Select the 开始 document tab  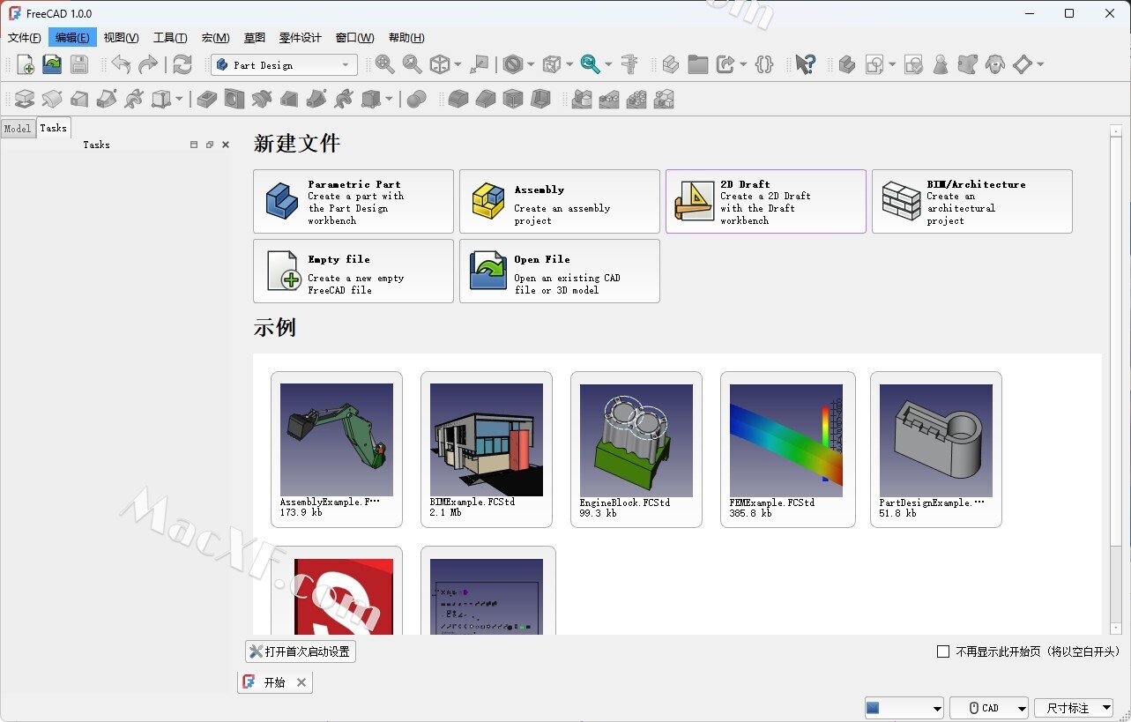(274, 682)
